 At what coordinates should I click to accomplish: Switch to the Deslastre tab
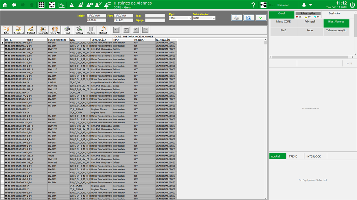(335, 14)
